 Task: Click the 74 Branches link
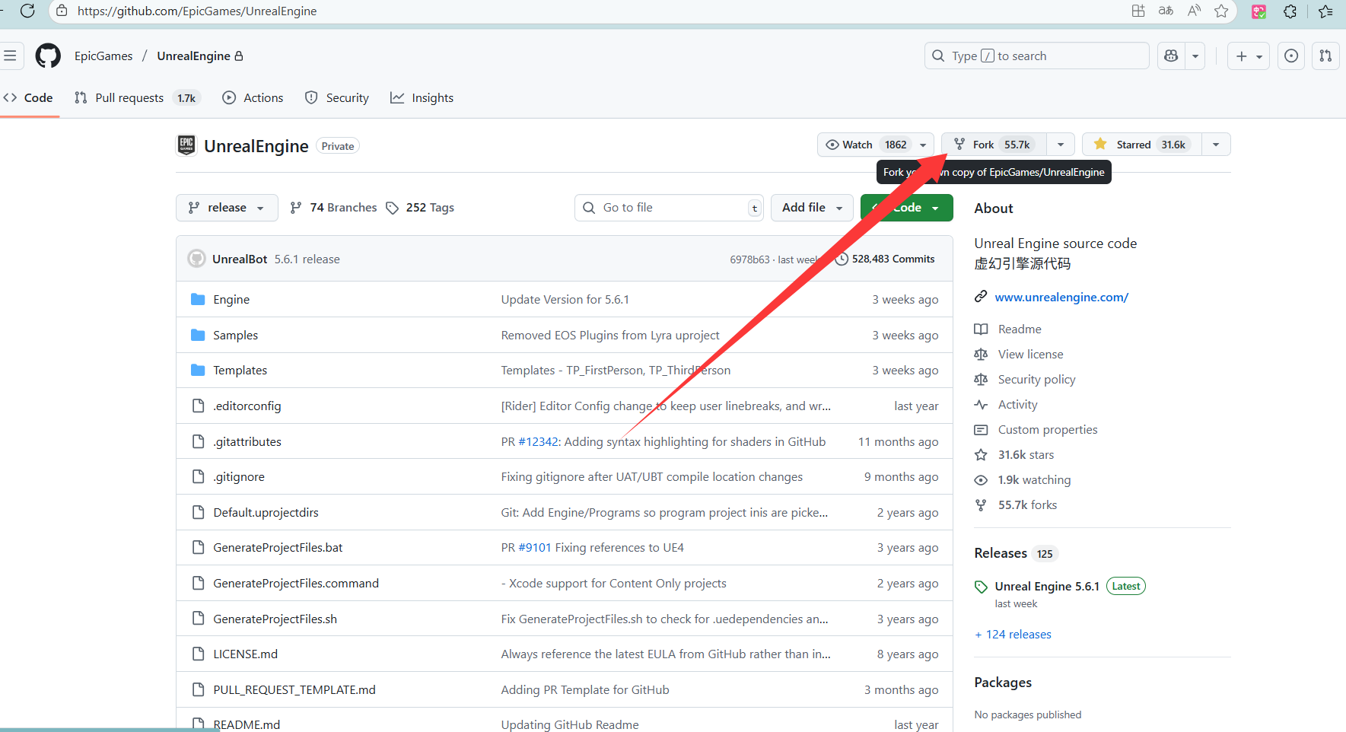[x=333, y=208]
